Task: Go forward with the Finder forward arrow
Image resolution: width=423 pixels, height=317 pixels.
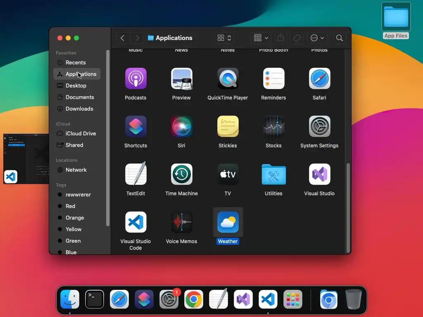Action: 137,38
